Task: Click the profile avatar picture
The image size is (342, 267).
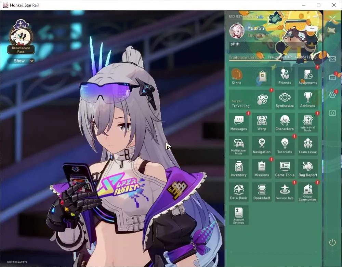Action: [237, 31]
